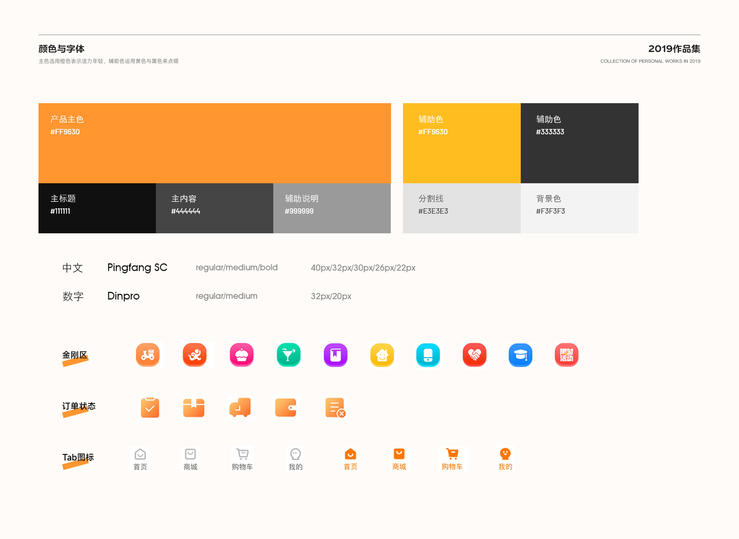
Task: Click the 数字 font row label
Action: [x=73, y=296]
